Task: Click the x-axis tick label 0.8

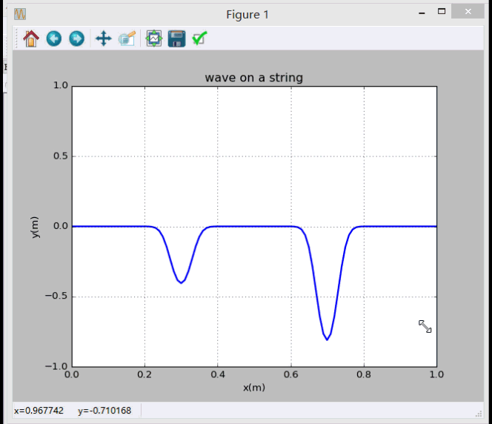Action: point(364,374)
